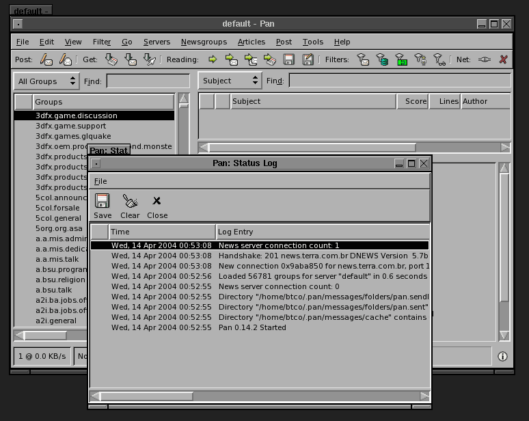Image resolution: width=529 pixels, height=421 pixels.
Task: Open window menu icon on Status Log title bar
Action: [x=96, y=163]
